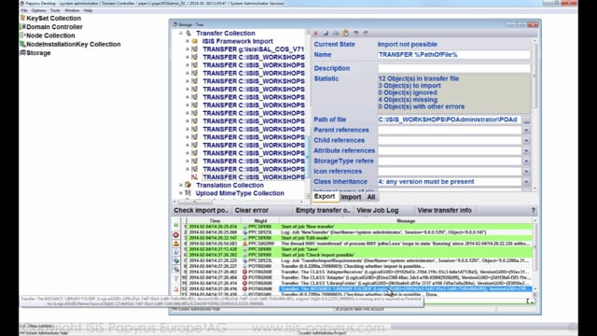The width and height of the screenshot is (597, 336).
Task: Expand the Upload MimeType Collection node
Action: [x=181, y=193]
